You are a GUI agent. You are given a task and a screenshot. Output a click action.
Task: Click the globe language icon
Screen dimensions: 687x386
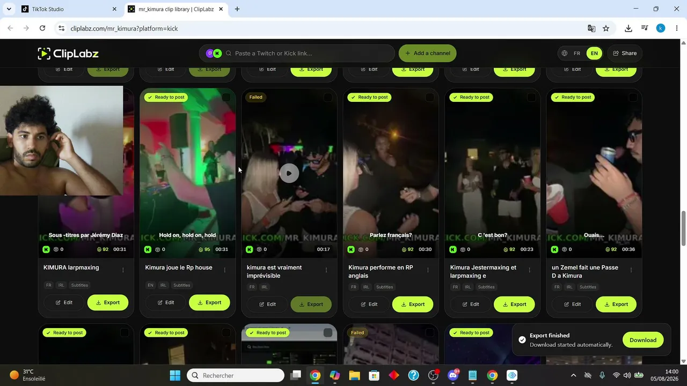[x=565, y=53]
